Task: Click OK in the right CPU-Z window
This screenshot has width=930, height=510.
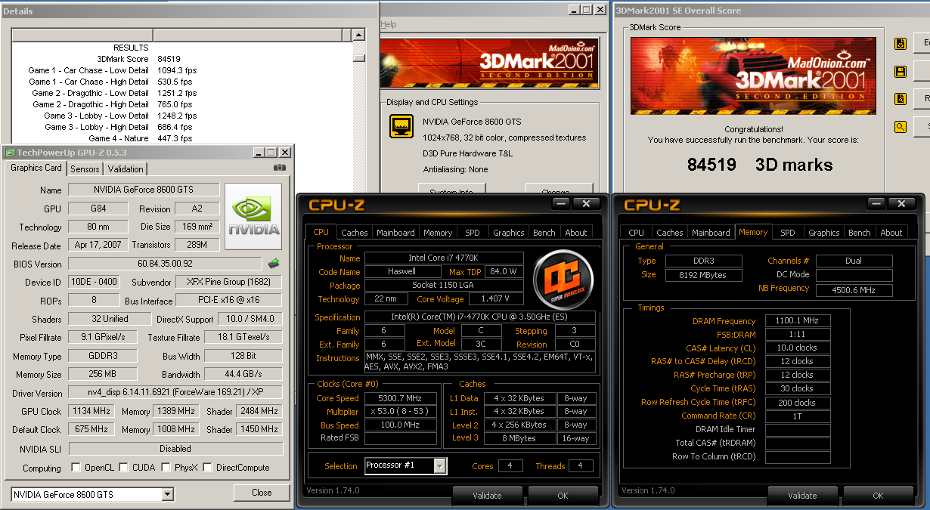Action: coord(878,496)
